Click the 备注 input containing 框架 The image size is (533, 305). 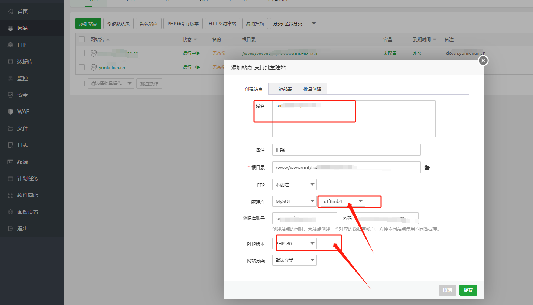(x=346, y=150)
